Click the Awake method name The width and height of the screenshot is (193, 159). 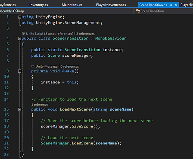pyautogui.click(x=68, y=71)
